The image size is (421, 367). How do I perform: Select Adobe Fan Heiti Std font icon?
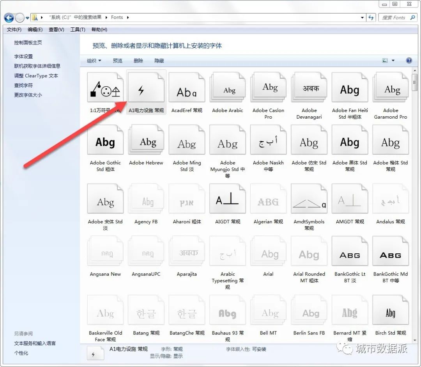point(350,87)
